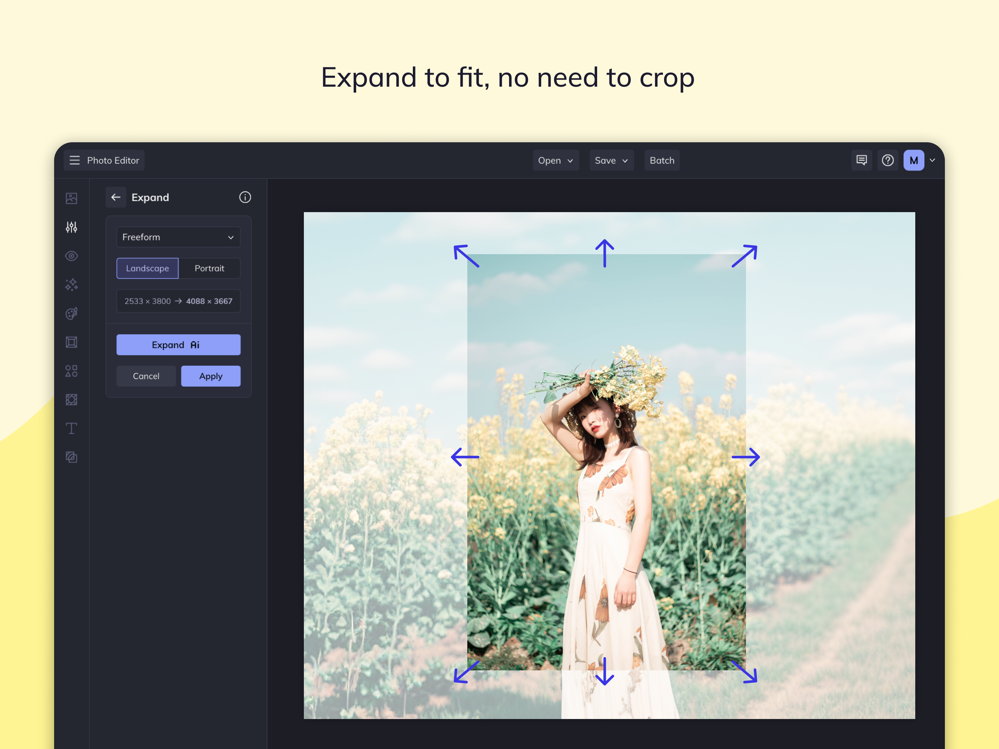Open the Artsy palette sidebar icon
999x749 pixels.
(71, 313)
